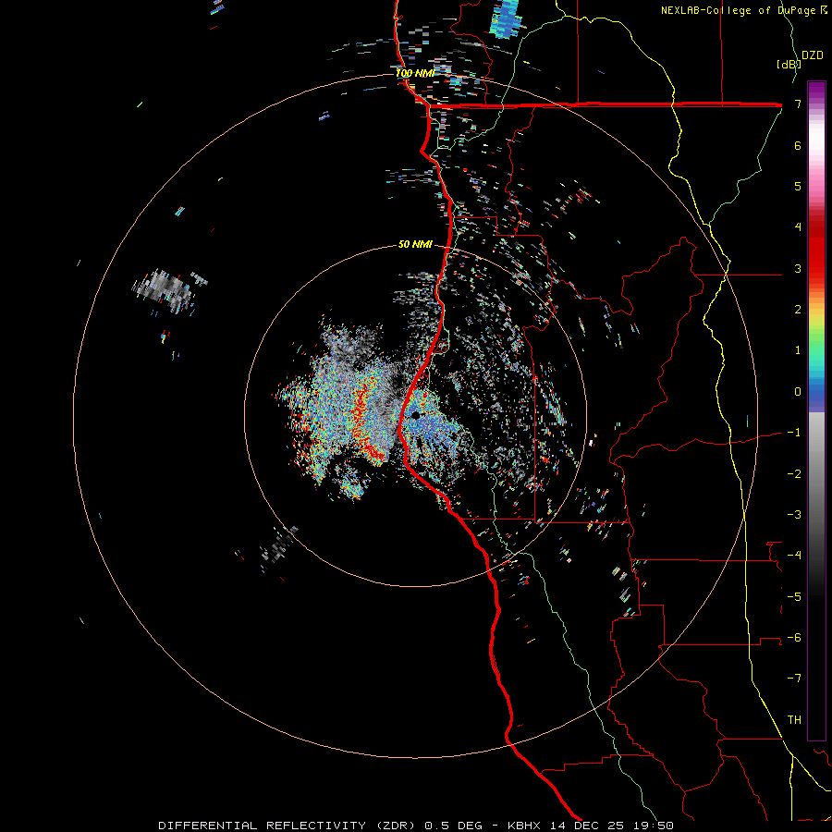
Task: Click the 7 value on color scale
Action: tap(798, 104)
